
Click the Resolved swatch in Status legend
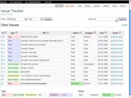[x=108, y=95]
